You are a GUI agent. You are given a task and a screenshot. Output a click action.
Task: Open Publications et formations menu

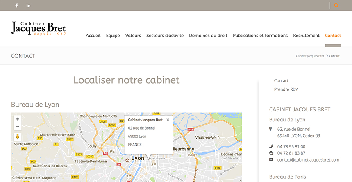click(x=260, y=36)
